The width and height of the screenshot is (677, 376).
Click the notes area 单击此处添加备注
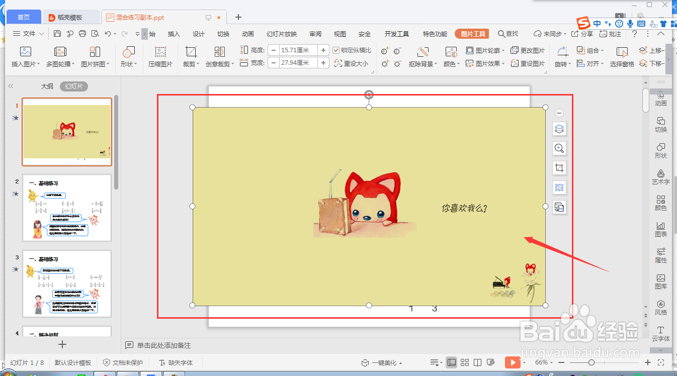164,345
